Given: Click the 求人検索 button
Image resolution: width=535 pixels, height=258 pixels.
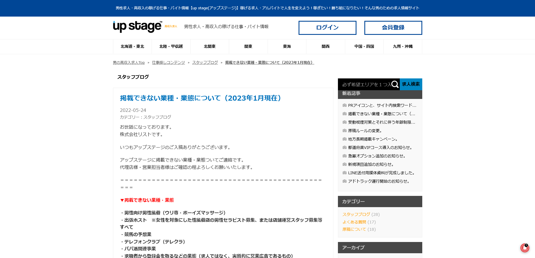Looking at the screenshot, I should coord(411,84).
